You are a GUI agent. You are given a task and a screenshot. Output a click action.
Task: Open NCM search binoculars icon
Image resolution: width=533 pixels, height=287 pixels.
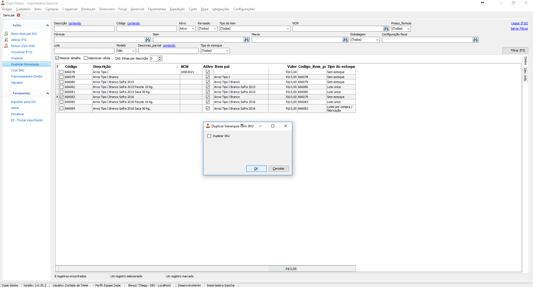(386, 29)
